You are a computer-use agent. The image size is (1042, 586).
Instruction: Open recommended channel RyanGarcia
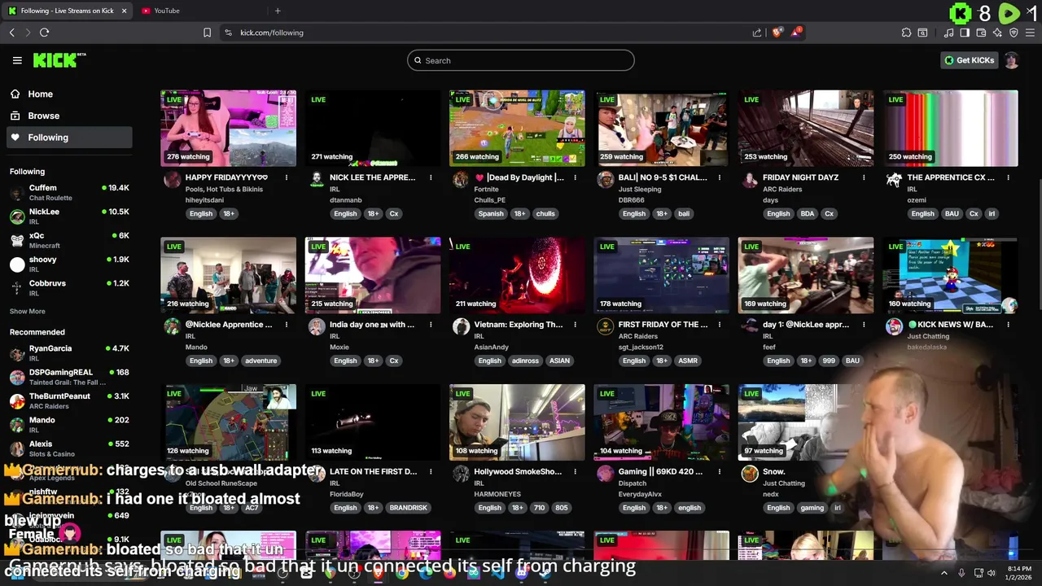click(69, 353)
